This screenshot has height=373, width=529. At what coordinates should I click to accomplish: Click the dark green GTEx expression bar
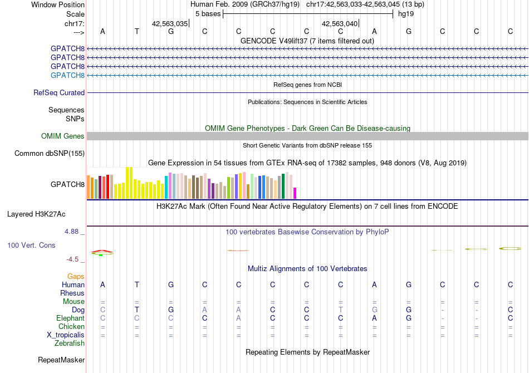coord(283,186)
